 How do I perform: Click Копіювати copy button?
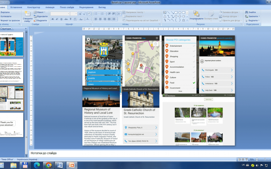point(6,16)
